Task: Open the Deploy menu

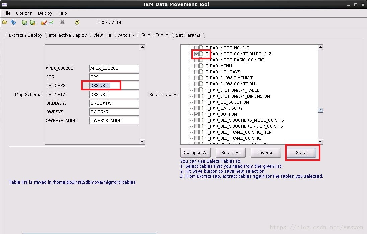Action: click(x=45, y=13)
